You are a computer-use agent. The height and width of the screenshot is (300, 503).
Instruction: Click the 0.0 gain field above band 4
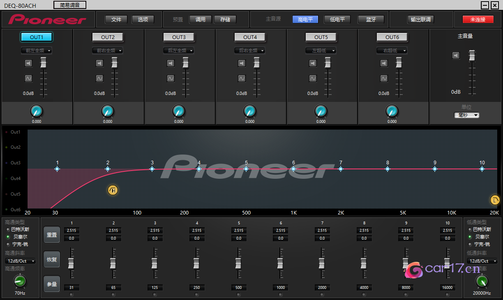(197, 238)
